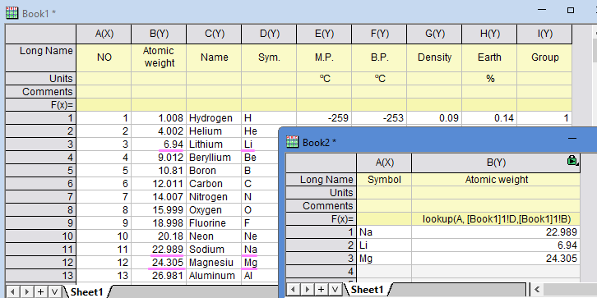
Task: Click the 'Mg' cell in Book2
Action: (384, 259)
